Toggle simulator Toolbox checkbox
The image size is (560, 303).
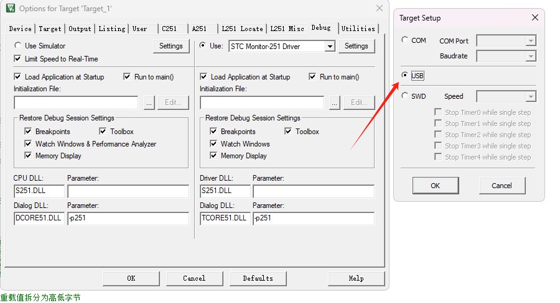click(103, 132)
